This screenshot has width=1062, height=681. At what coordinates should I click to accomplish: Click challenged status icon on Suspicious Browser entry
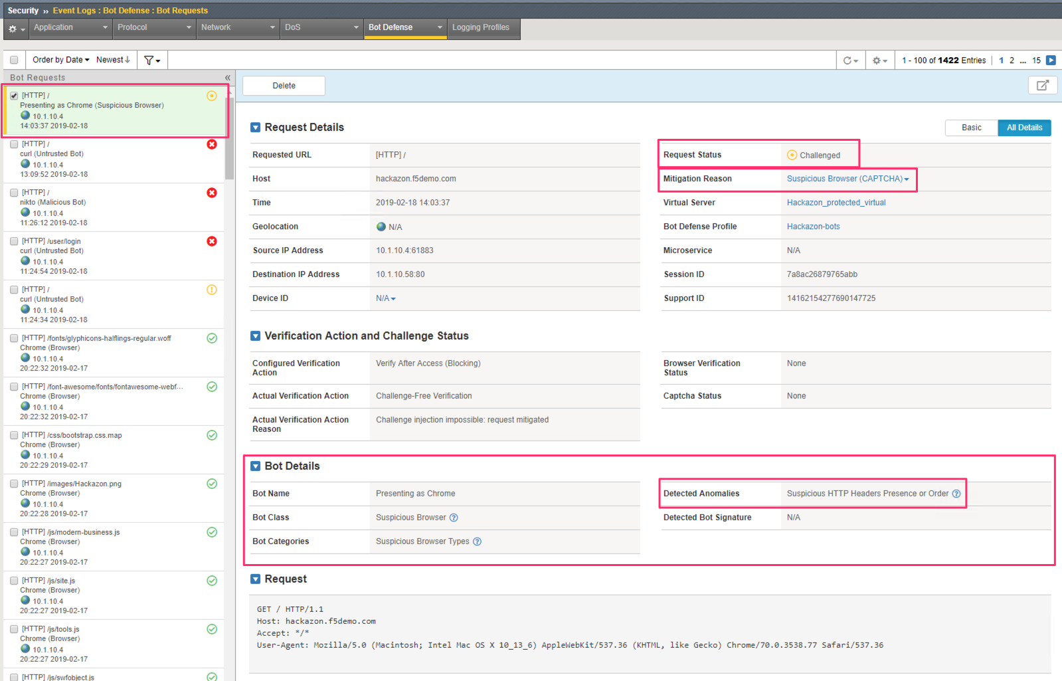212,96
